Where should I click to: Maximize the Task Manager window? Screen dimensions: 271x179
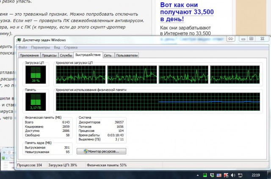pyautogui.click(x=251, y=39)
